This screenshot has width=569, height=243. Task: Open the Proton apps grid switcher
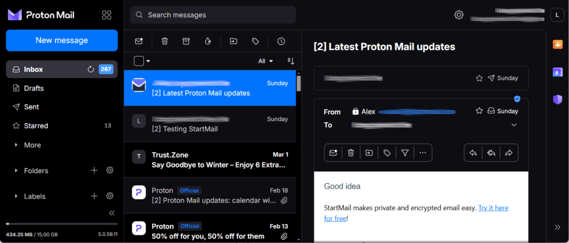click(106, 15)
